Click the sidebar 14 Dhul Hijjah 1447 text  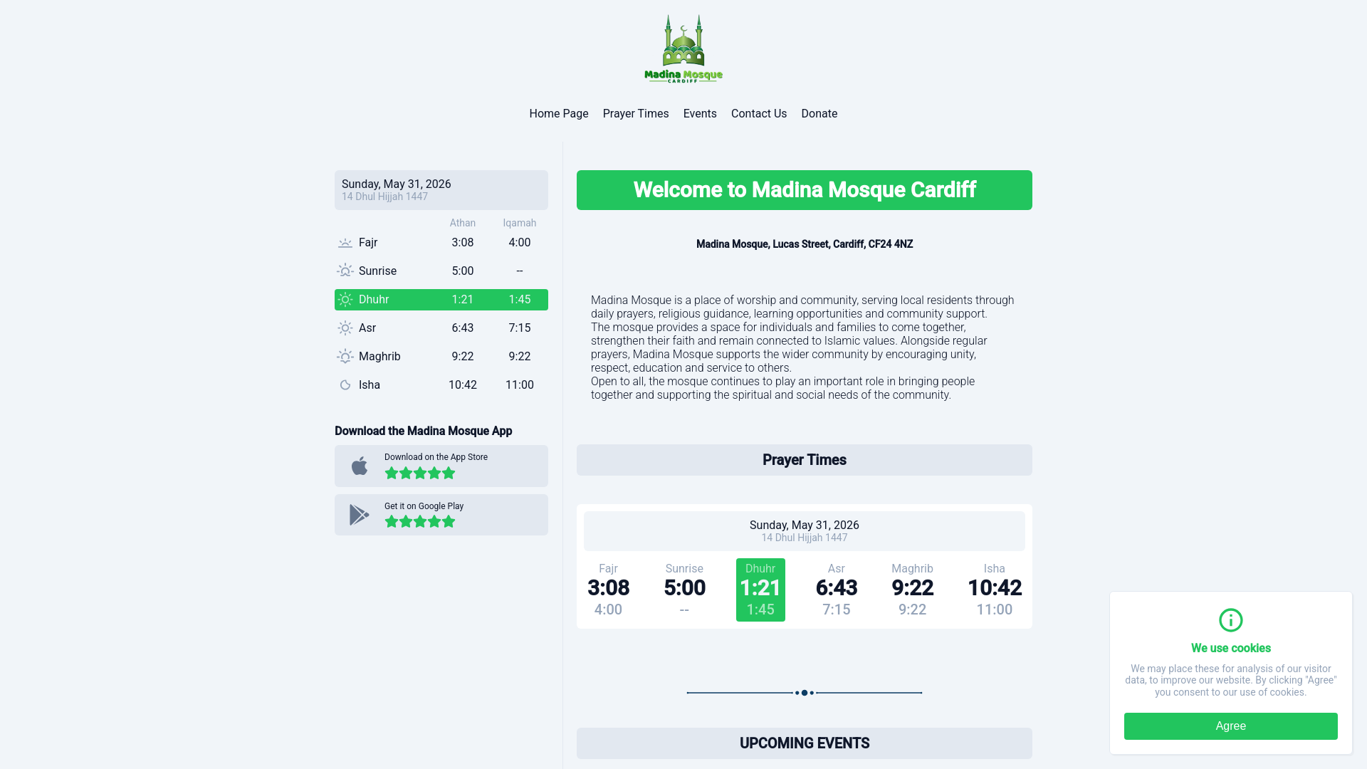coord(385,197)
